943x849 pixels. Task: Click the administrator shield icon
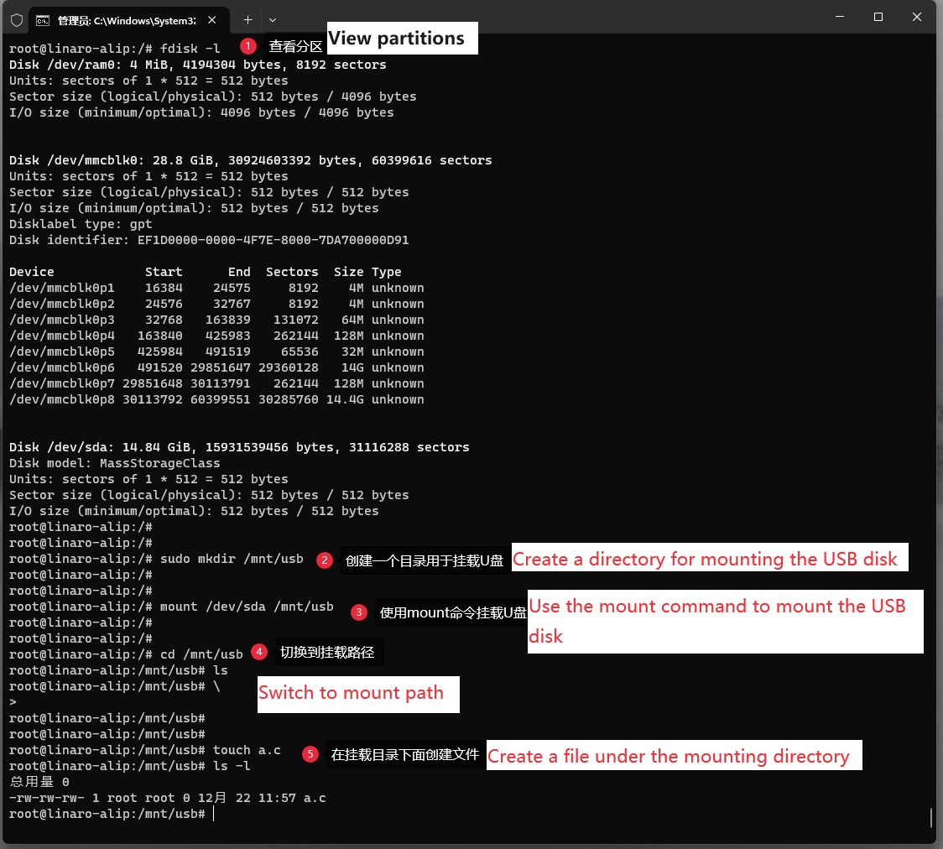point(16,18)
